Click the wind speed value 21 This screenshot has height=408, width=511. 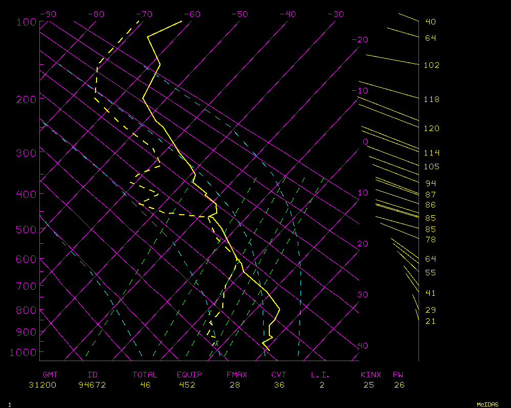click(x=430, y=321)
